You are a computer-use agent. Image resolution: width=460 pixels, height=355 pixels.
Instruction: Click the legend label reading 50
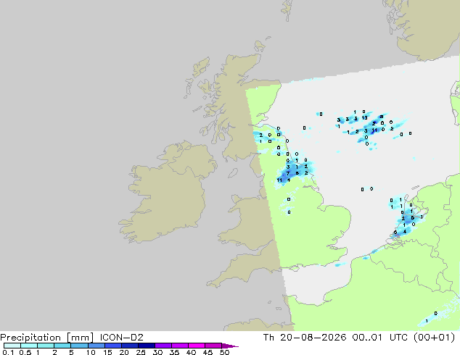[x=225, y=352]
